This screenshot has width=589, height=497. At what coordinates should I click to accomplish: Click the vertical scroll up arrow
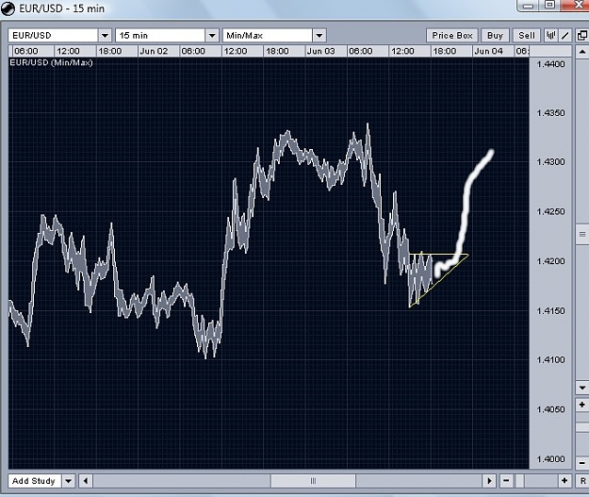point(582,52)
